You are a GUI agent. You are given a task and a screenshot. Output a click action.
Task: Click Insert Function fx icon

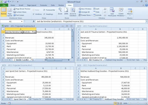coord(33,21)
